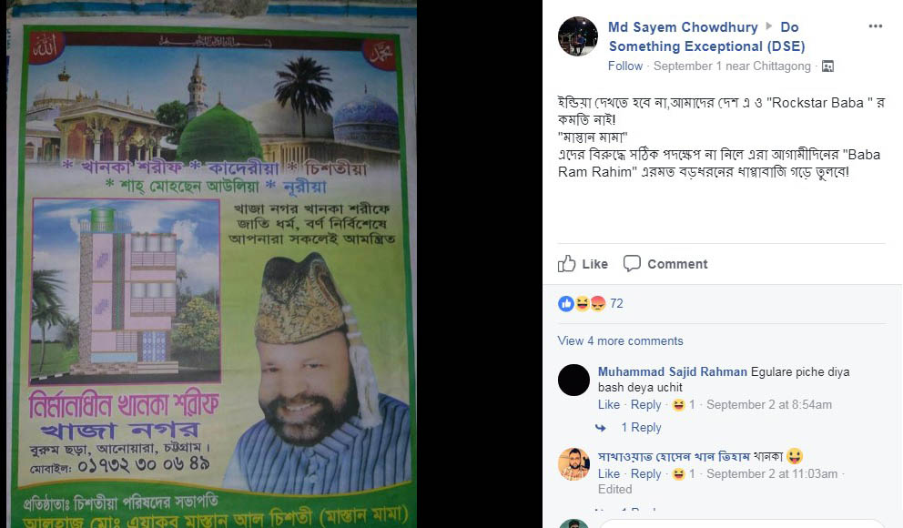Reply to the September 2 11:03am comment
The image size is (903, 528).
pos(645,474)
